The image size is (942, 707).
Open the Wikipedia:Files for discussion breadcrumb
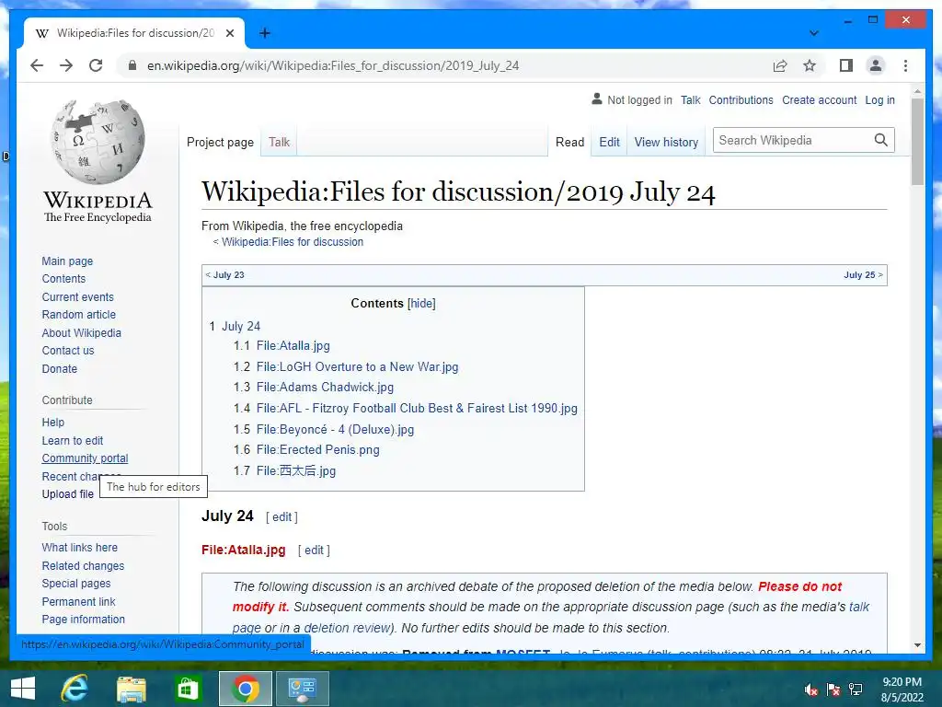point(292,242)
